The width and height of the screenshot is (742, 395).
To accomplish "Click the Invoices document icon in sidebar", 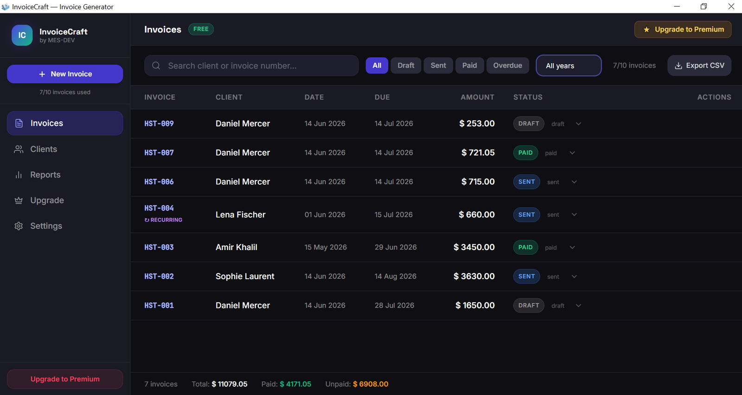I will click(x=19, y=123).
